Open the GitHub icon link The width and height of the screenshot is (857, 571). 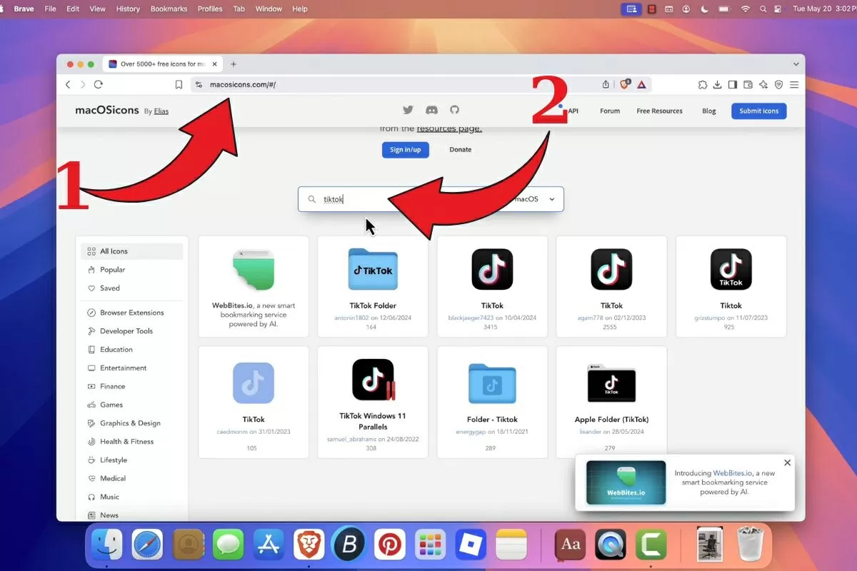(x=454, y=111)
